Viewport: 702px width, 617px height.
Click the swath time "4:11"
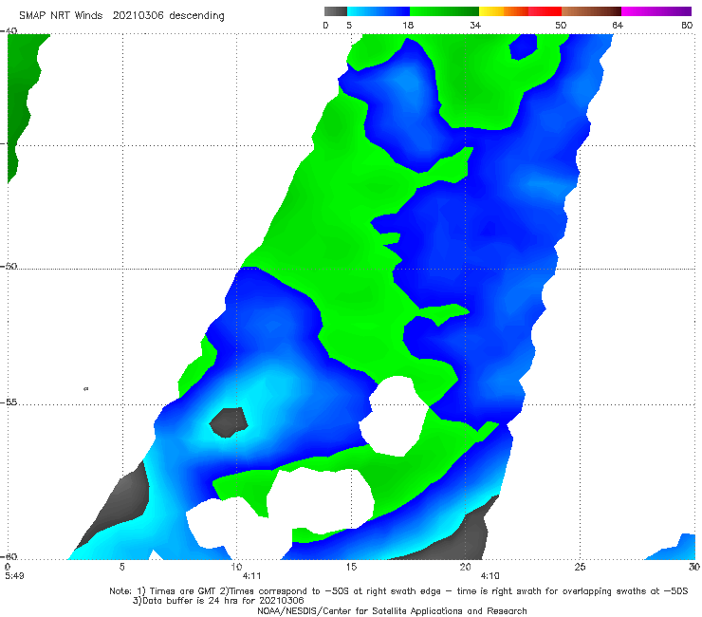point(251,576)
